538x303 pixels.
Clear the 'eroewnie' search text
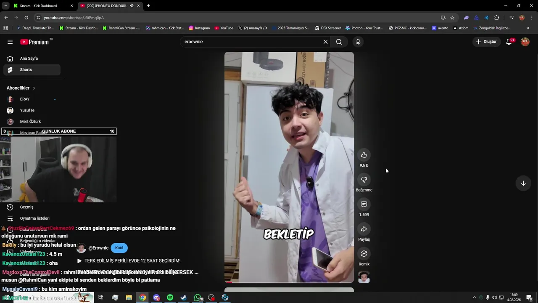pyautogui.click(x=325, y=42)
